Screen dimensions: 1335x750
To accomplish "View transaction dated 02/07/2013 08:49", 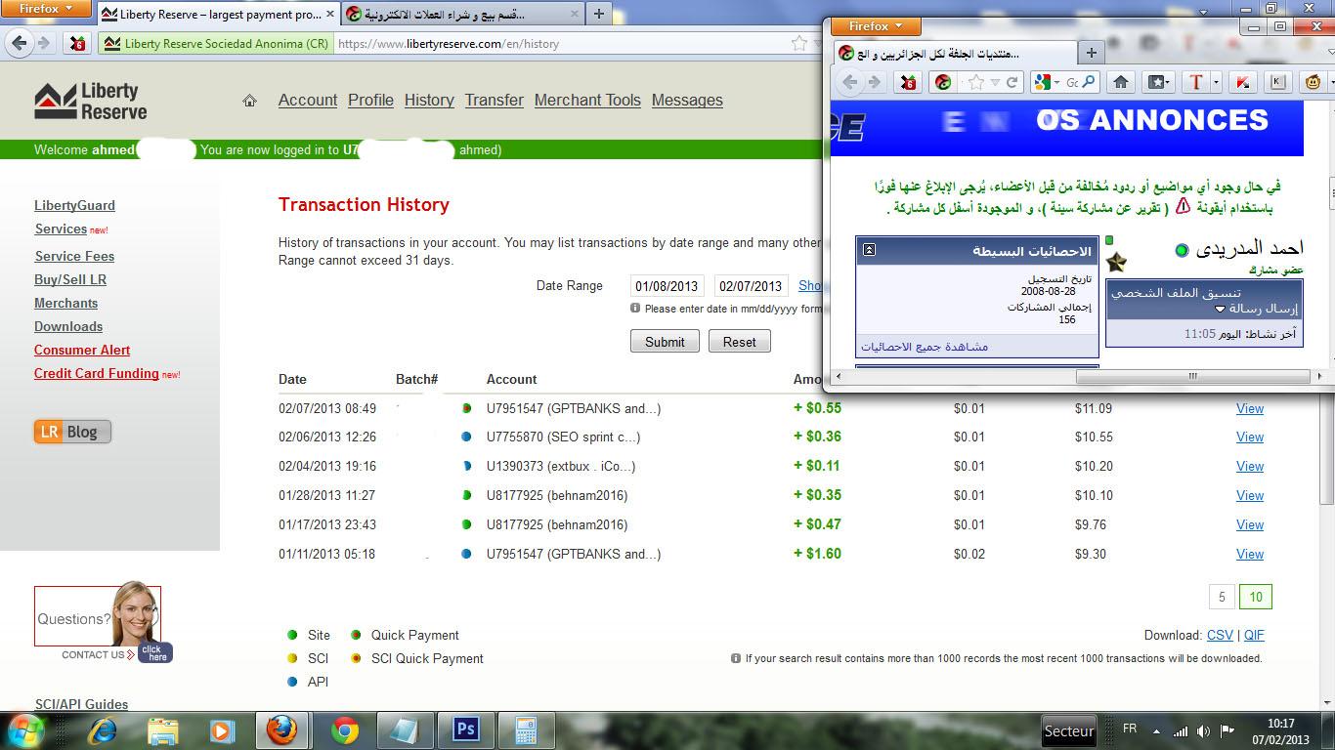I will pyautogui.click(x=1250, y=408).
